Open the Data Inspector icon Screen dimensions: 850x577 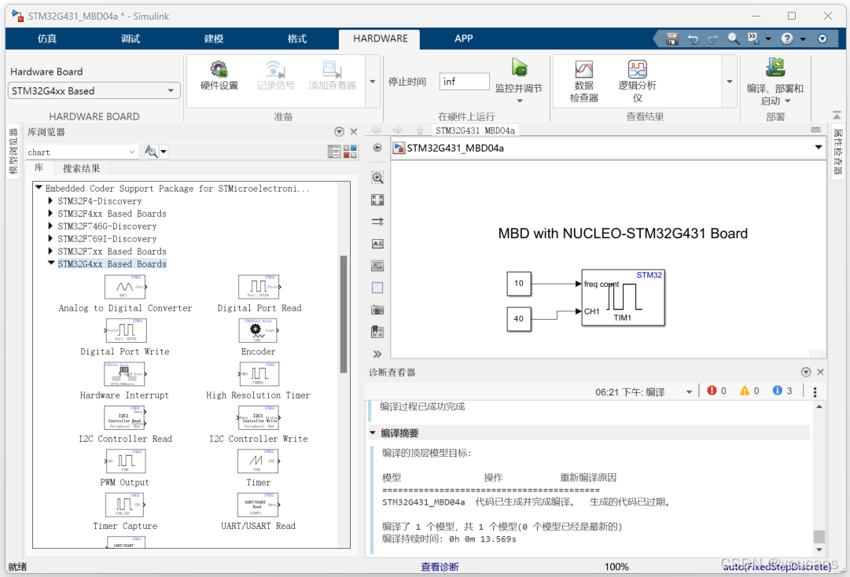click(583, 69)
